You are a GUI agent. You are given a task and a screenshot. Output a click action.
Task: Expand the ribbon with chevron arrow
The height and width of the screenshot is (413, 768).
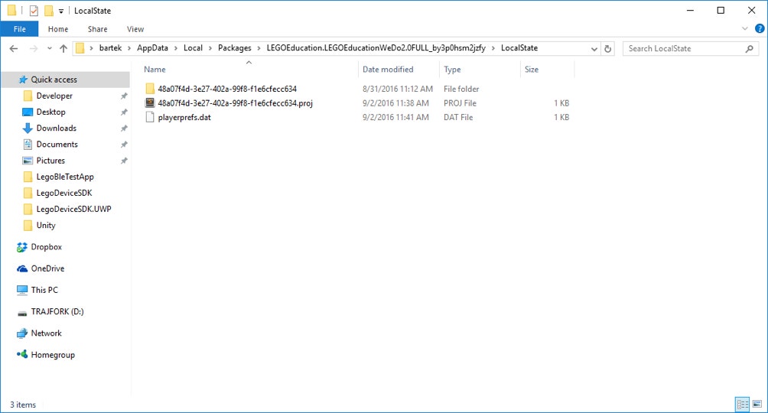click(746, 29)
